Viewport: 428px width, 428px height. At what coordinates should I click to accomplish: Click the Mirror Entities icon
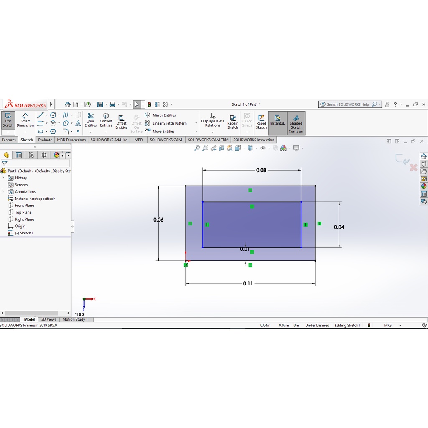(x=148, y=115)
